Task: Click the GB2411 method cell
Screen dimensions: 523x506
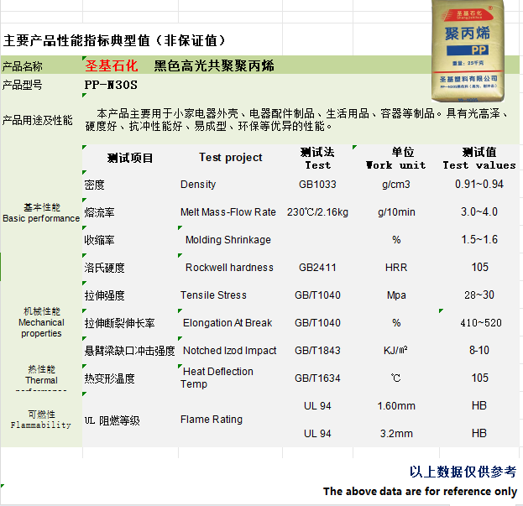Action: pyautogui.click(x=317, y=268)
